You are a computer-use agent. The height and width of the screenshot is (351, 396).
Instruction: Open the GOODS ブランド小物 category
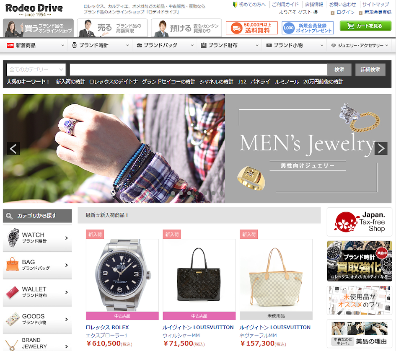(x=37, y=319)
